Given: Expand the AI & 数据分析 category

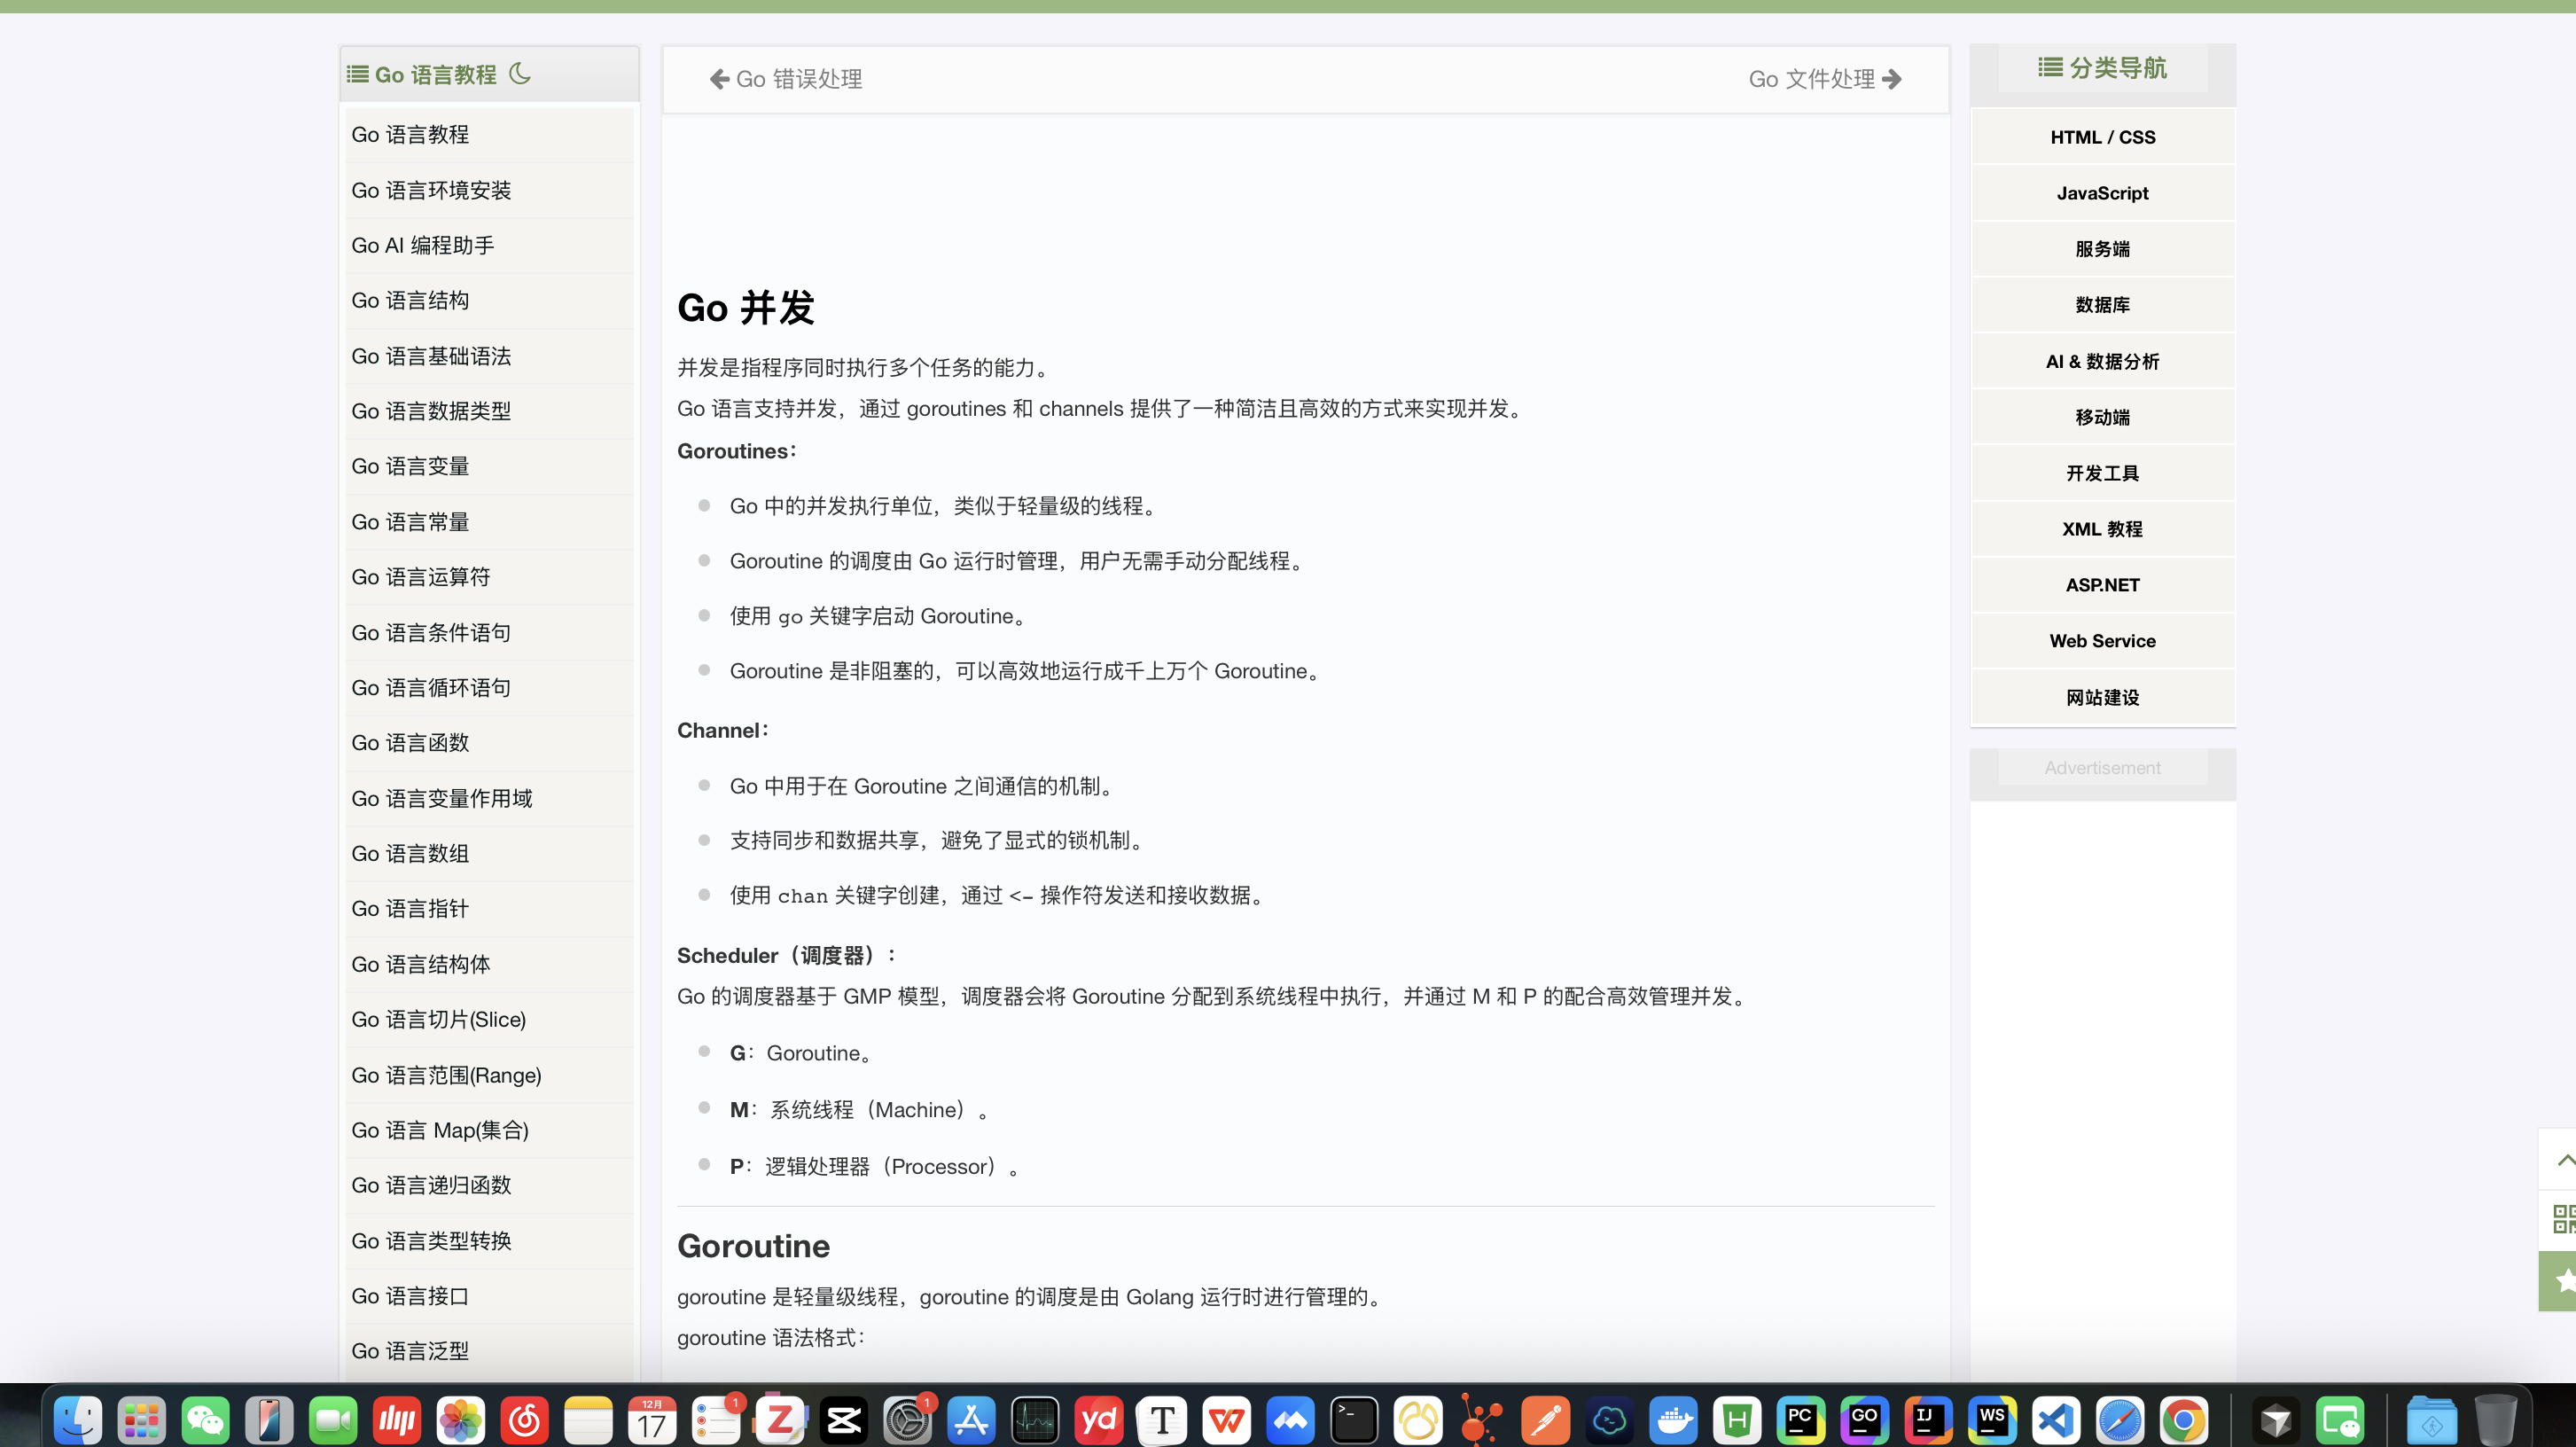Looking at the screenshot, I should [2102, 361].
